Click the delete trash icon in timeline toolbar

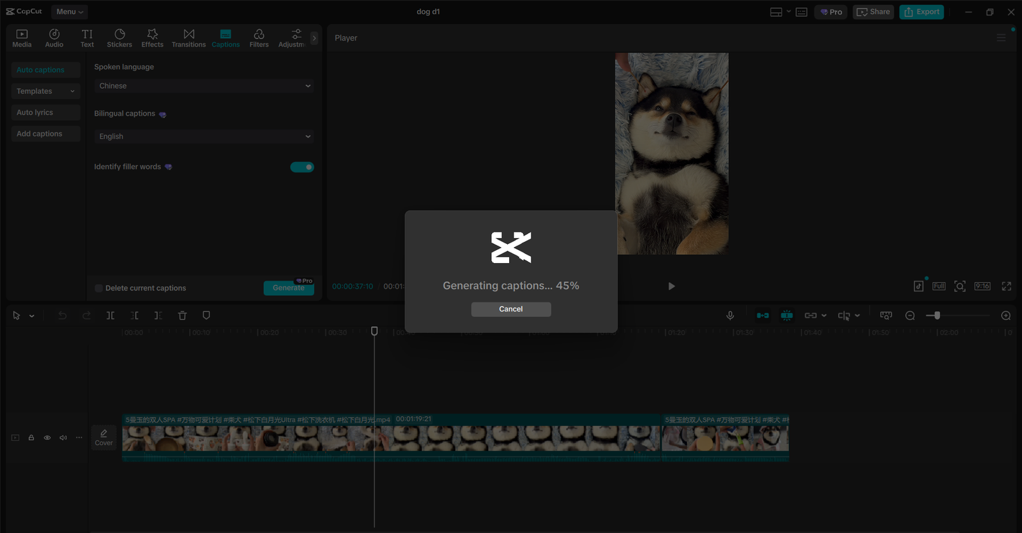(x=182, y=315)
